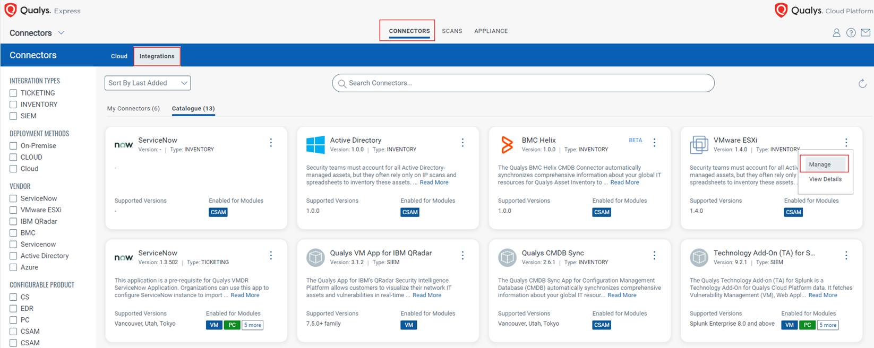The width and height of the screenshot is (874, 348).
Task: Open the mail messages icon
Action: tap(866, 33)
